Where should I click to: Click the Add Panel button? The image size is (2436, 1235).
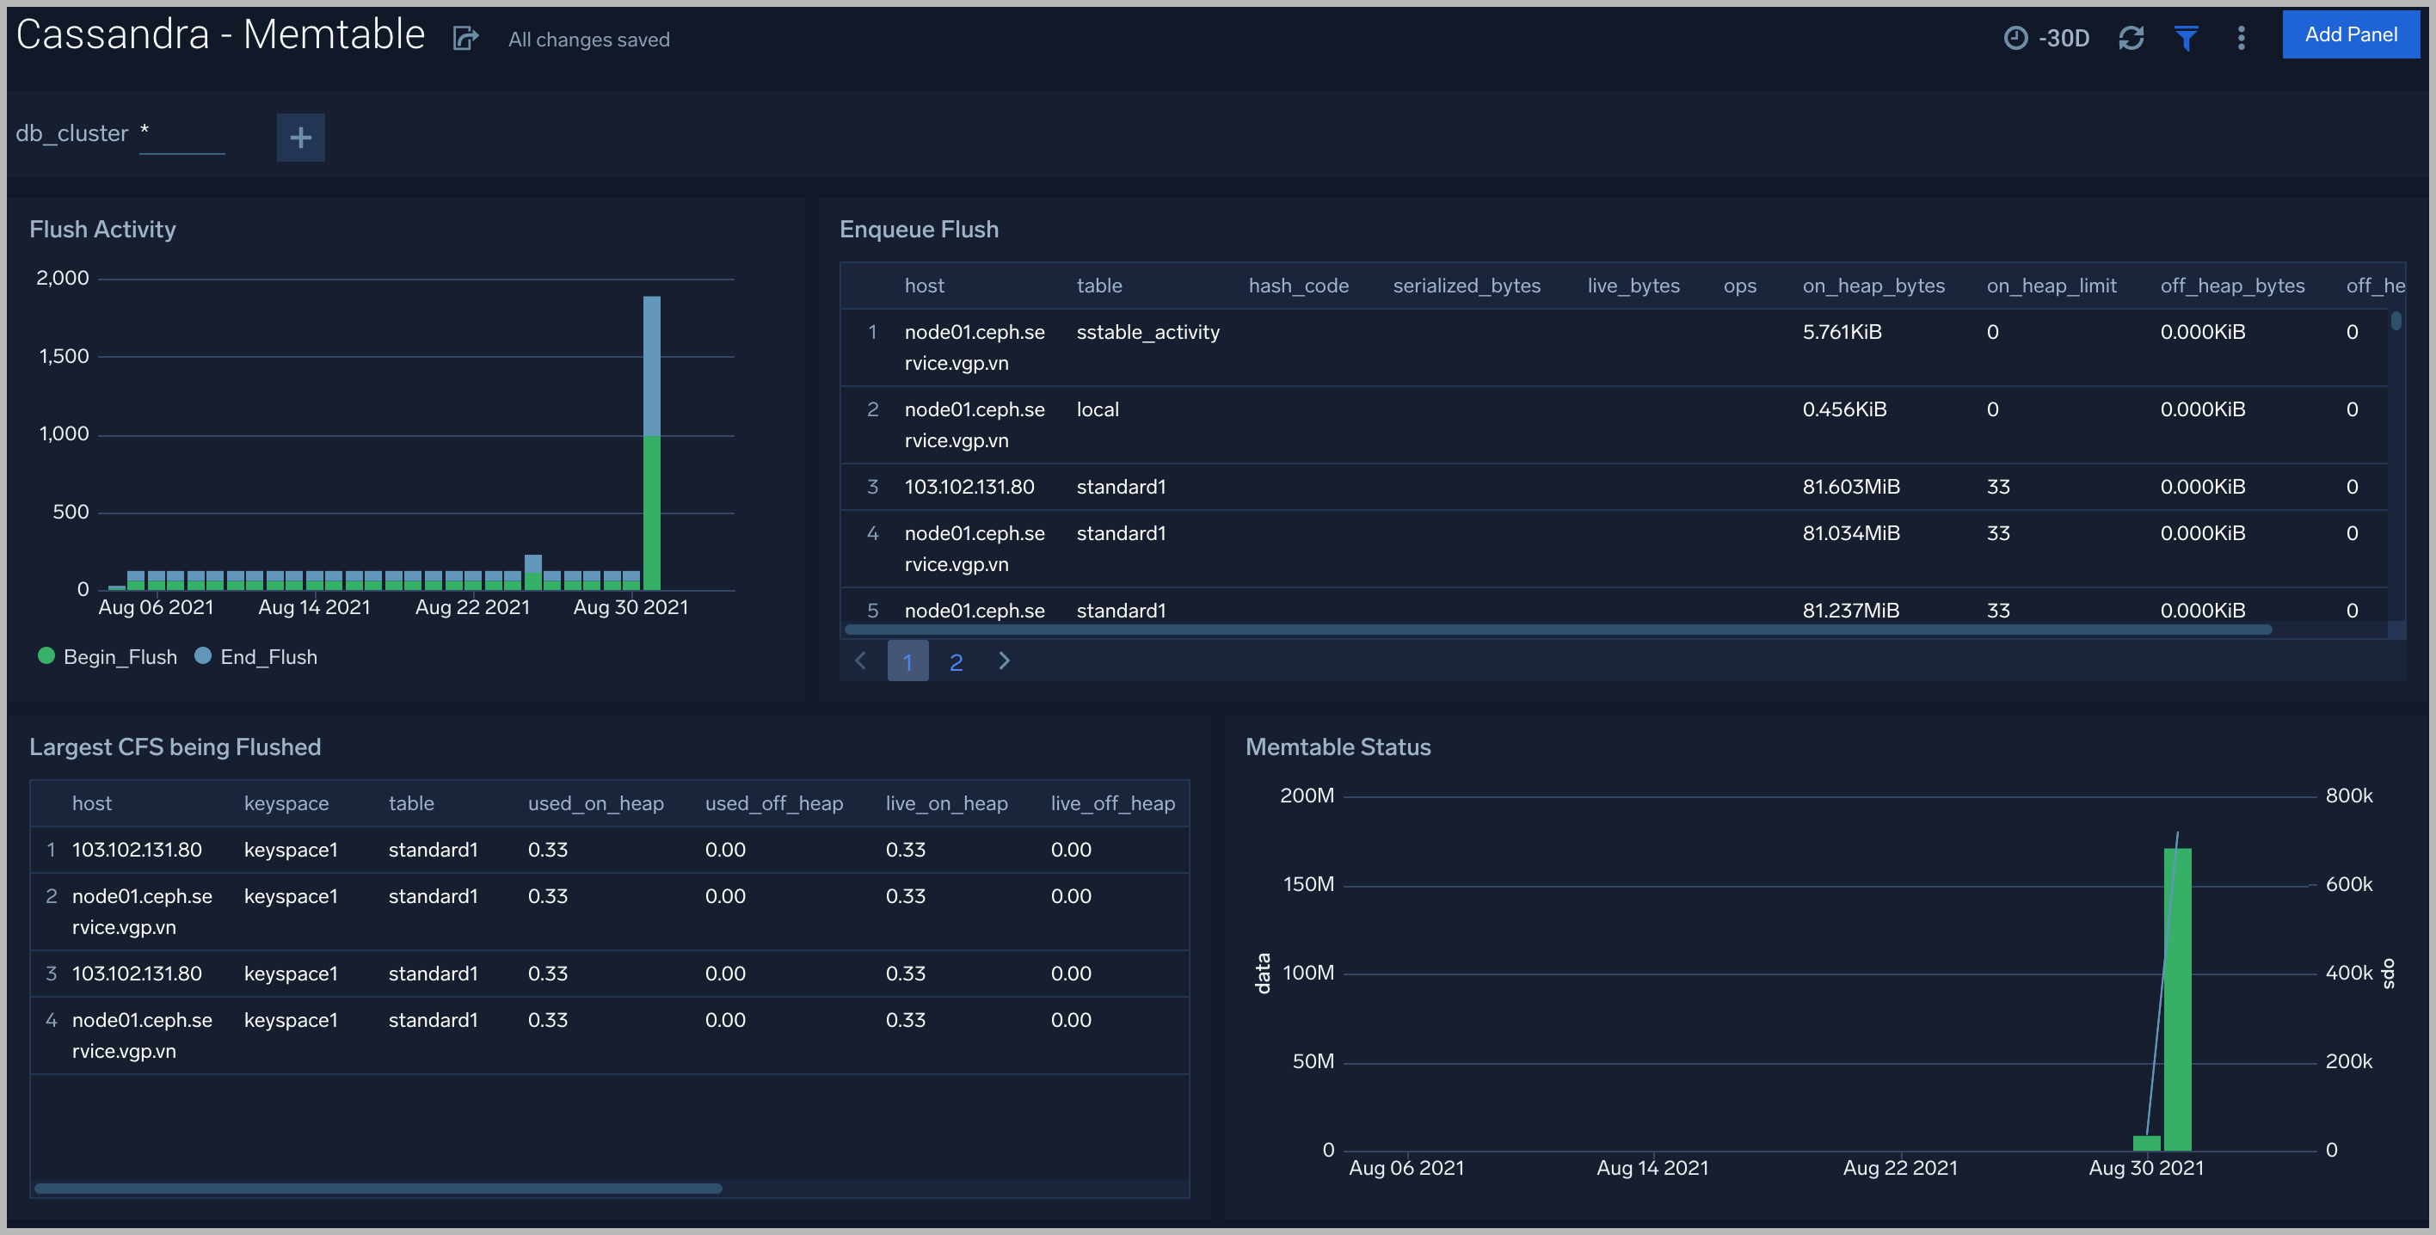click(2351, 34)
